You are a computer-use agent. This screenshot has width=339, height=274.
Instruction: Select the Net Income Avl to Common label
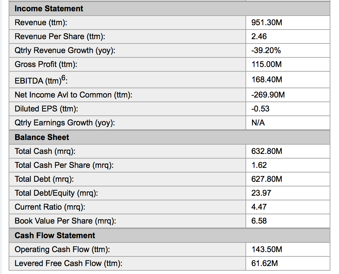73,95
